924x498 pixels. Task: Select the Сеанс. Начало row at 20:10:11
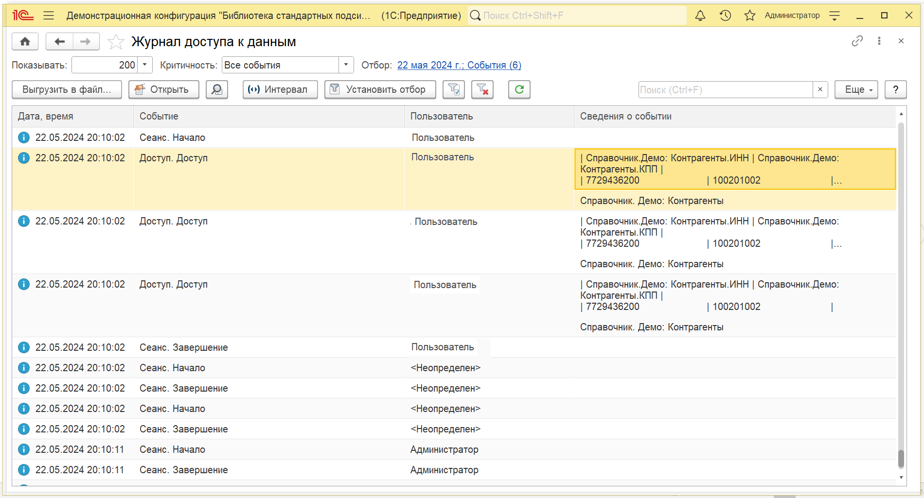click(454, 449)
